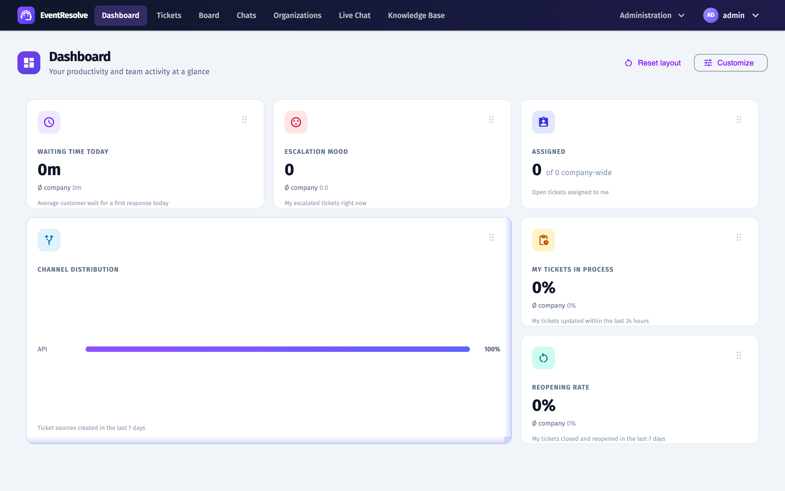Click the branching arrows icon on Channel Distribution card

pyautogui.click(x=49, y=240)
